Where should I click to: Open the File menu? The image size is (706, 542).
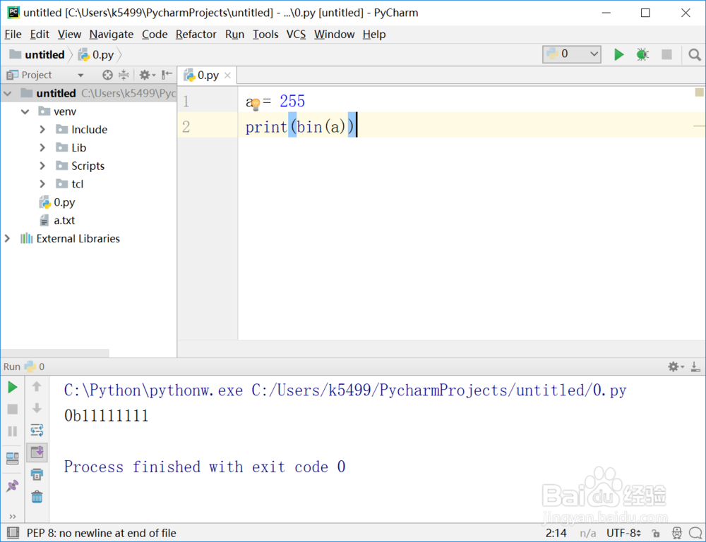13,35
